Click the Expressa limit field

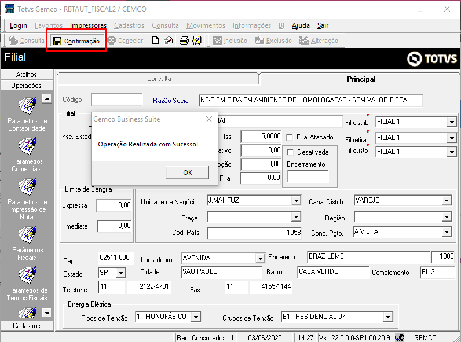114,205
